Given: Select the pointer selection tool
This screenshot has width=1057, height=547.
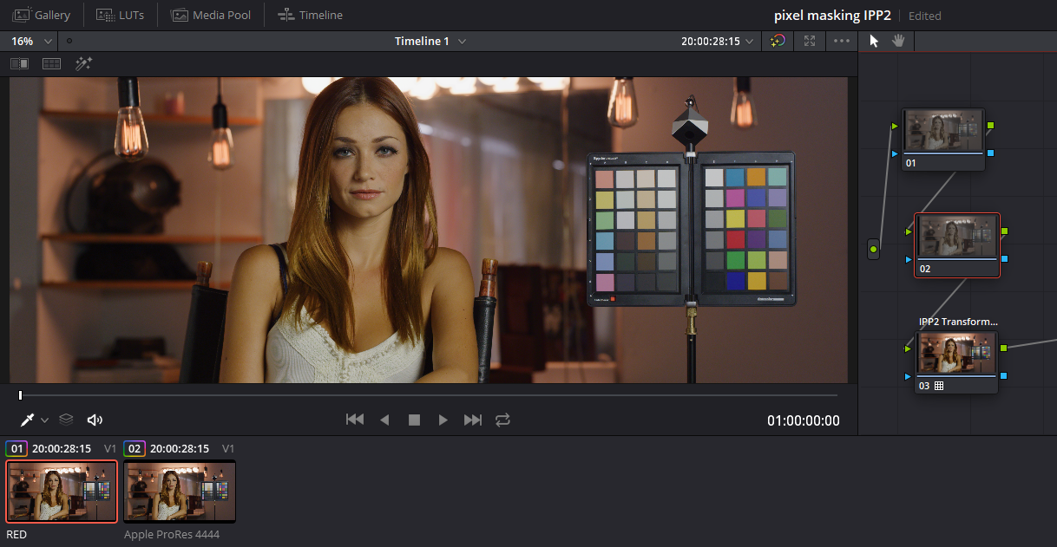Looking at the screenshot, I should pyautogui.click(x=874, y=41).
